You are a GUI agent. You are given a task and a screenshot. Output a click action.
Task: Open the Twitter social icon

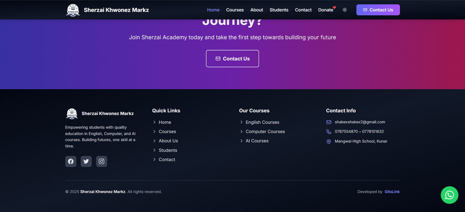[x=86, y=161]
